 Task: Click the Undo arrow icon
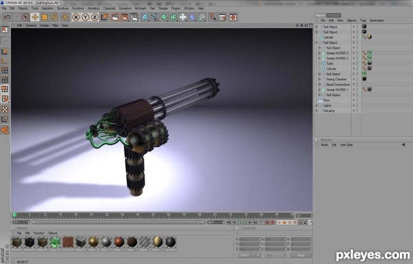point(7,17)
